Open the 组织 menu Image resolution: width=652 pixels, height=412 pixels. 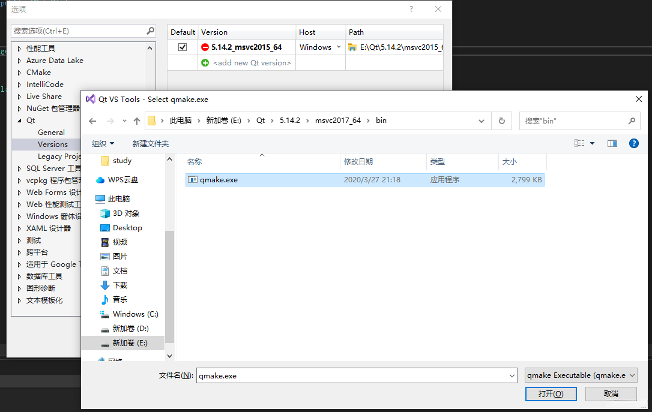tap(103, 144)
